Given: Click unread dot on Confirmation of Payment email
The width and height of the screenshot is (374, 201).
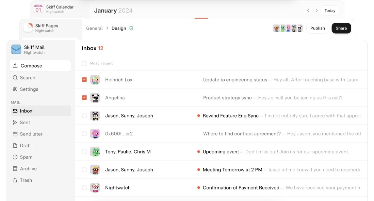Looking at the screenshot, I should (x=198, y=188).
